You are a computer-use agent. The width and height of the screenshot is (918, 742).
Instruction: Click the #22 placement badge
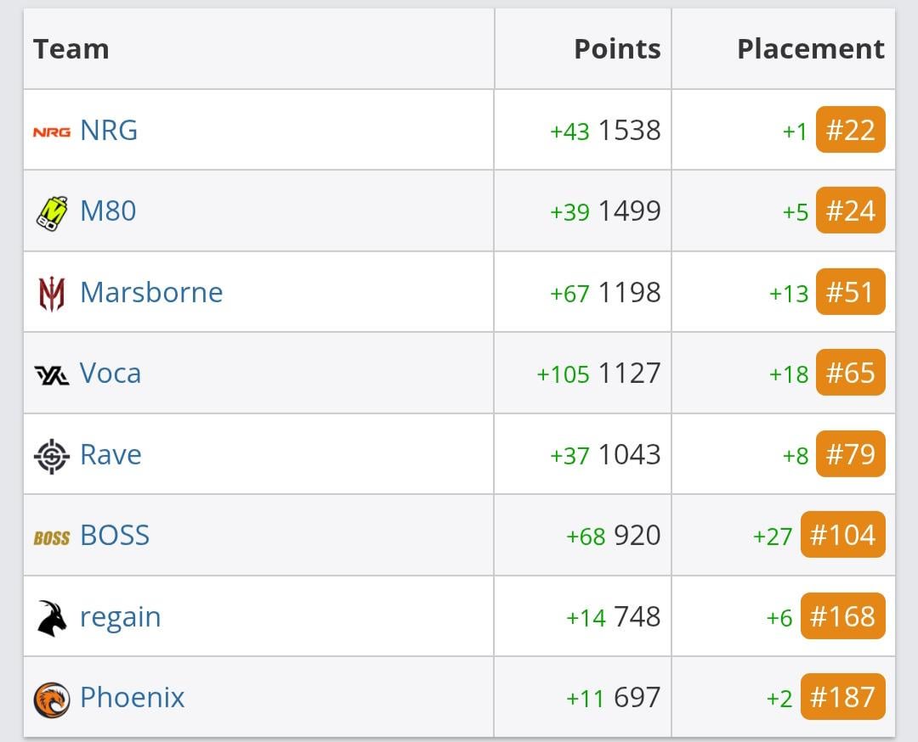tap(850, 131)
